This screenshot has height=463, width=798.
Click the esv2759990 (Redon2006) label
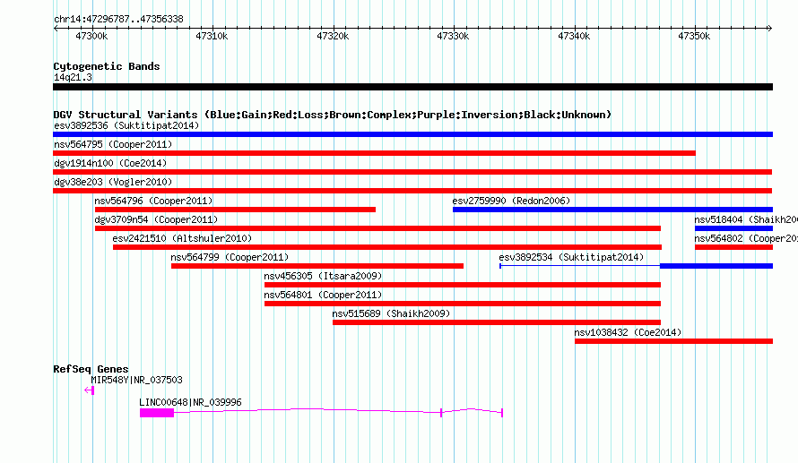[511, 201]
